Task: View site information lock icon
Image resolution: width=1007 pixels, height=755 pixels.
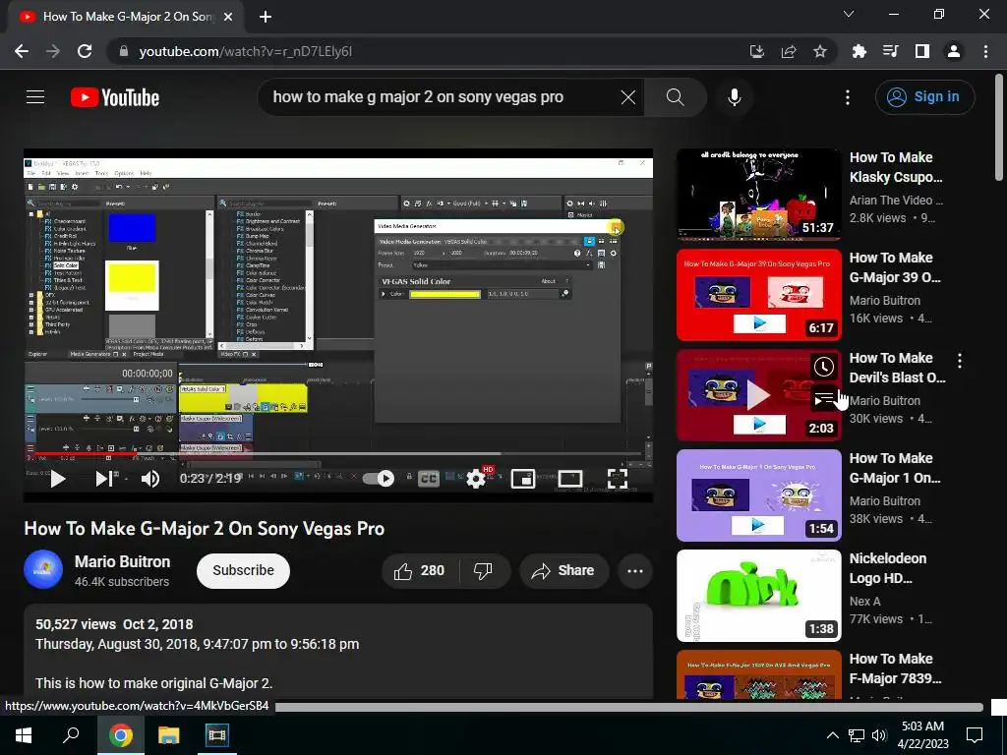Action: [x=123, y=51]
